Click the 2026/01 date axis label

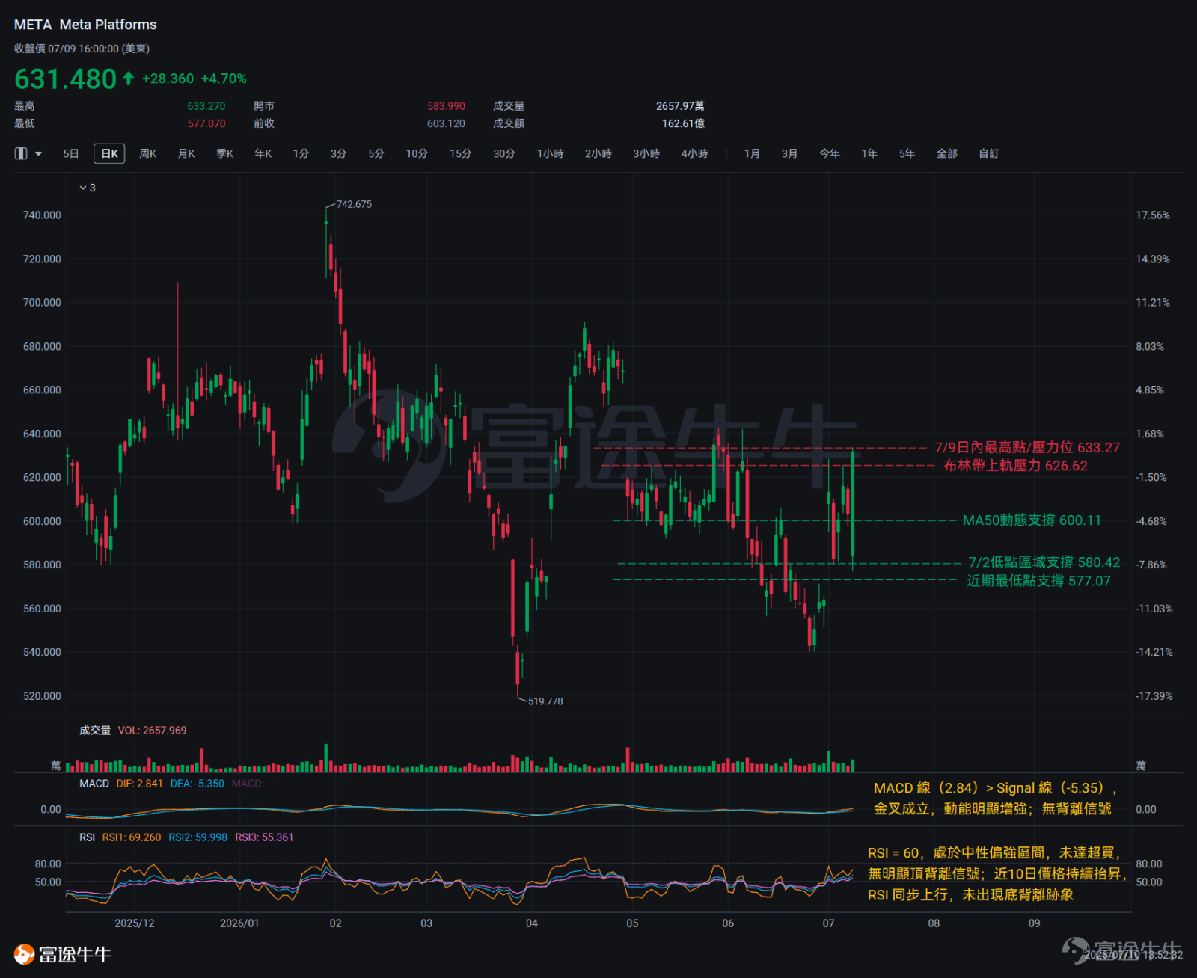(239, 923)
